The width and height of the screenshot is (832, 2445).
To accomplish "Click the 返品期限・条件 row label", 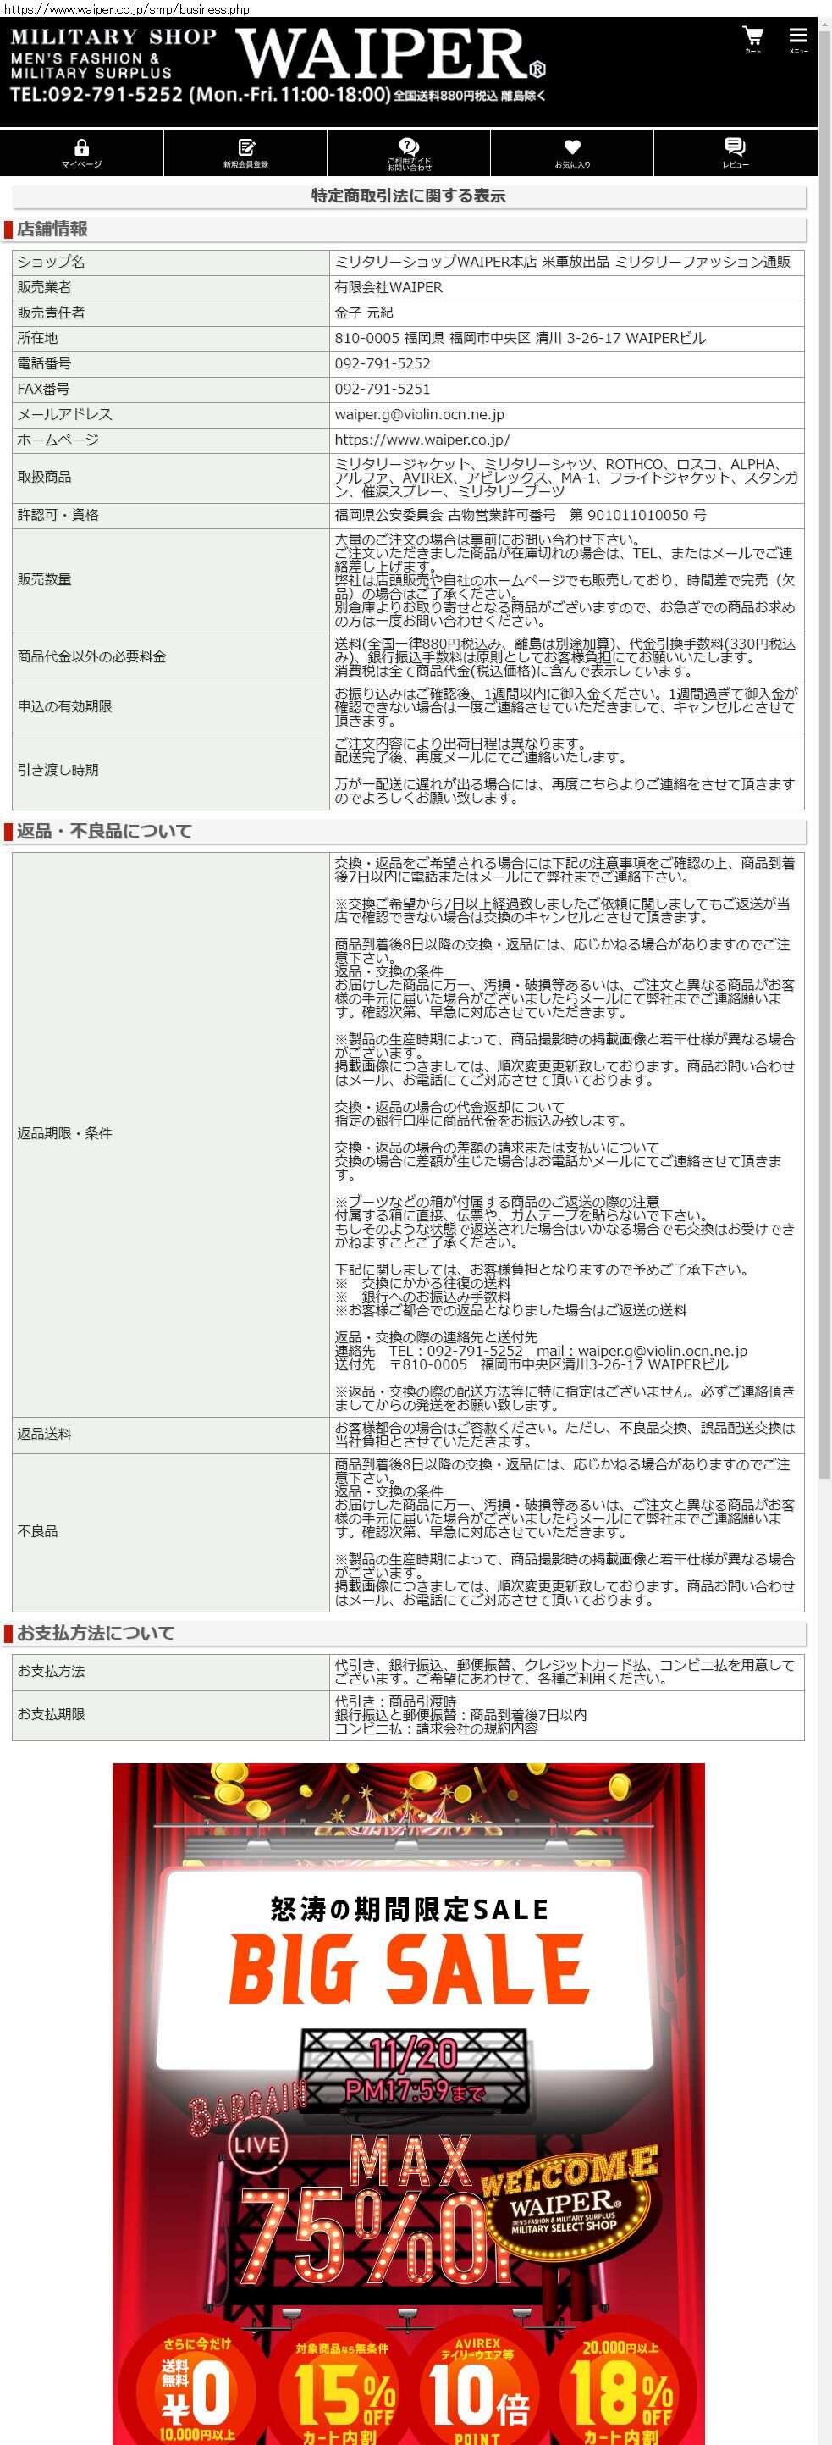I will [171, 1134].
